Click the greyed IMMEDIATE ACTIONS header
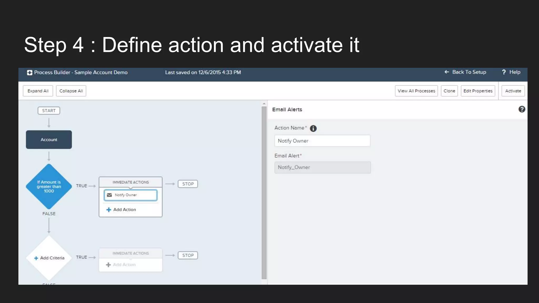The image size is (539, 303). pyautogui.click(x=131, y=253)
